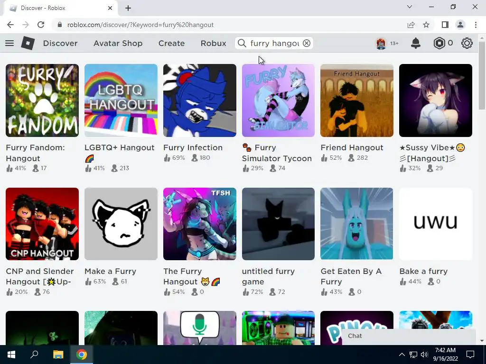This screenshot has width=486, height=364.
Task: Open LGBTQ+ Hangout game thumbnail
Action: pos(121,100)
